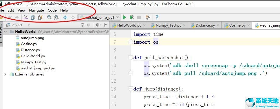Fold the pull_screenshot function at line 9
This screenshot has width=280, height=109.
coord(131,58)
